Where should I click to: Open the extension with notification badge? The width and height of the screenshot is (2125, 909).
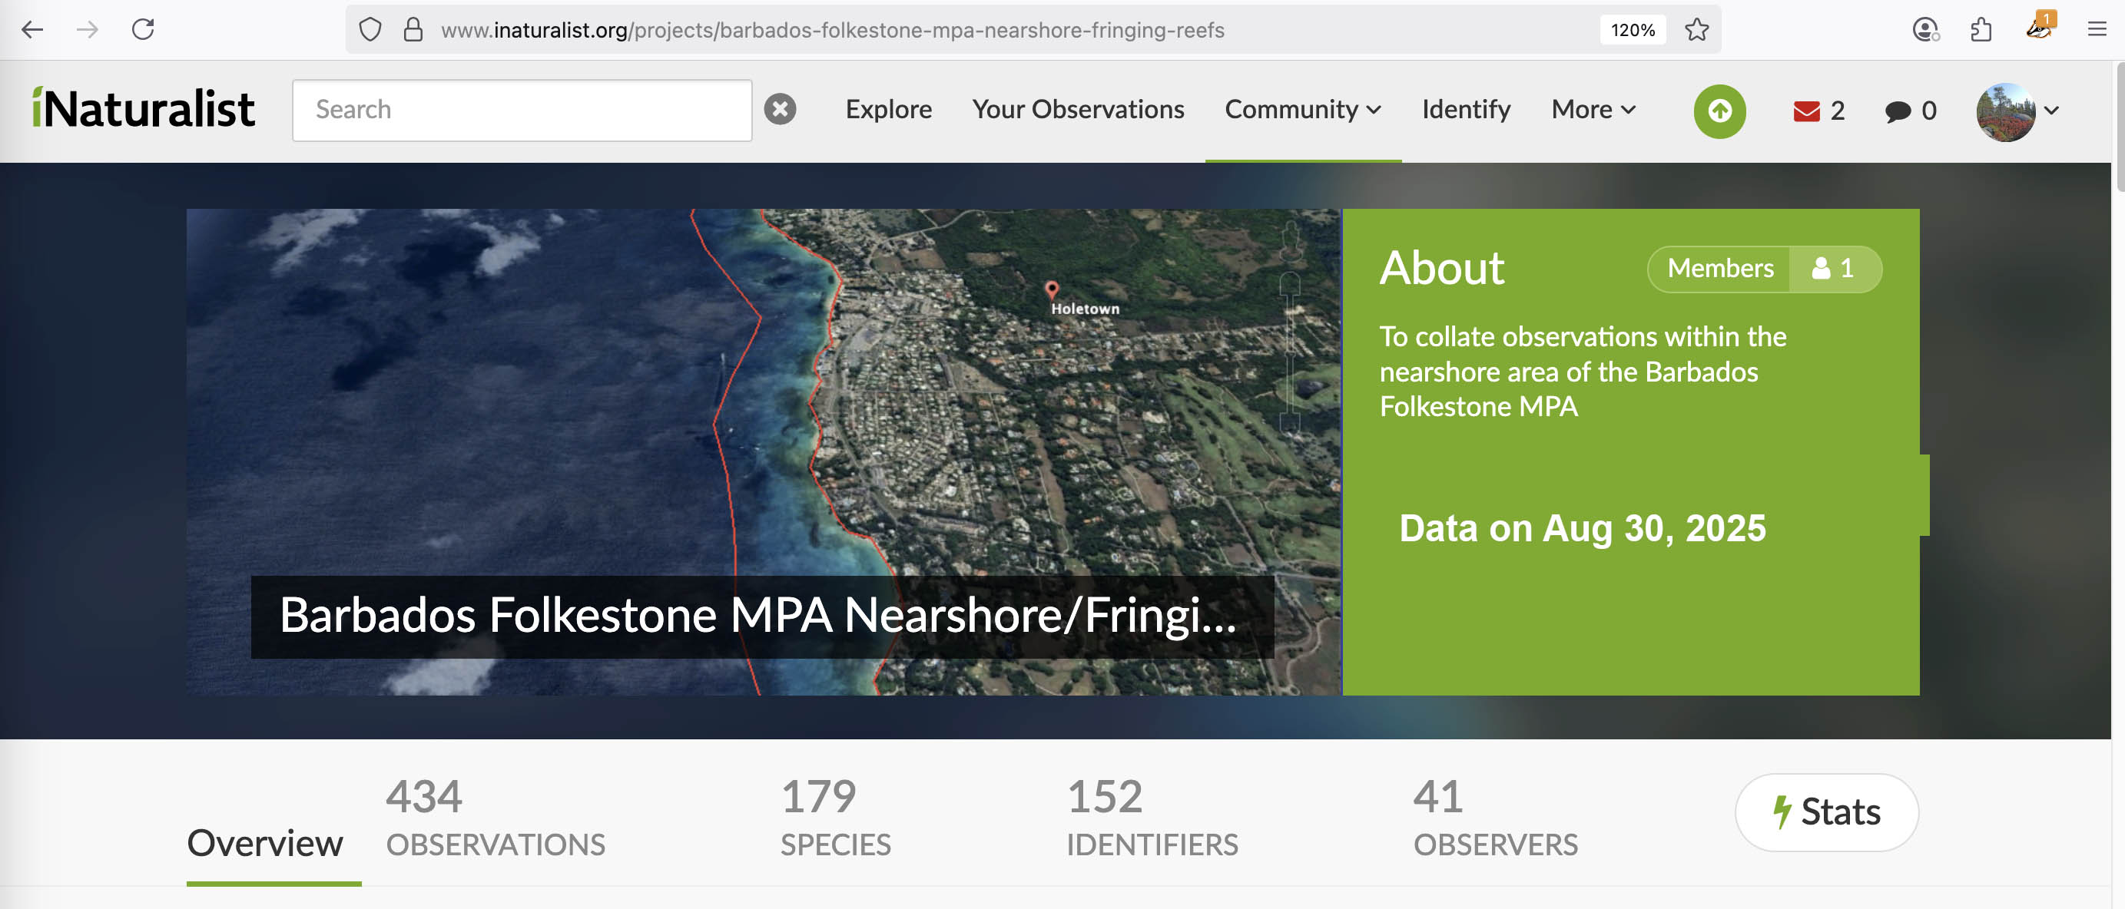tap(2039, 27)
